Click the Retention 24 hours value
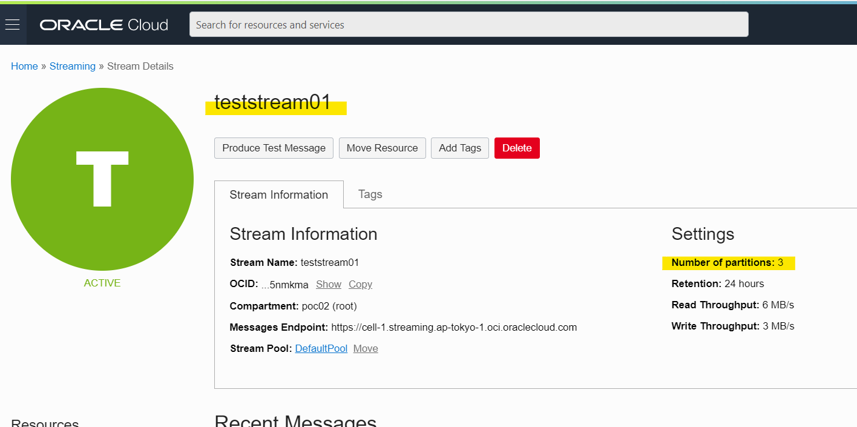The image size is (857, 427). (744, 283)
